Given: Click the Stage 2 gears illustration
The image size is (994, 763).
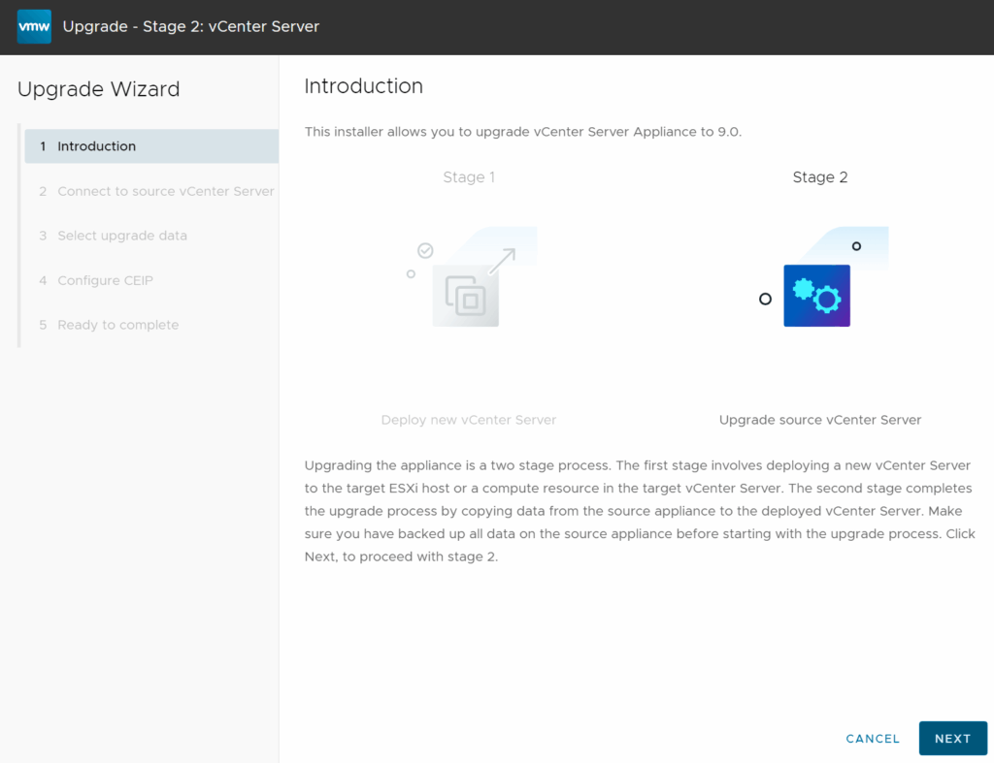Looking at the screenshot, I should pos(823,276).
